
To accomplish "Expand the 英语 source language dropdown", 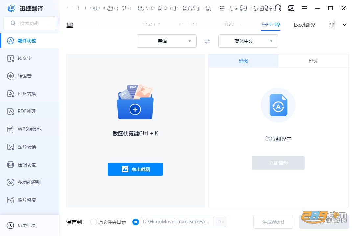I will (167, 41).
